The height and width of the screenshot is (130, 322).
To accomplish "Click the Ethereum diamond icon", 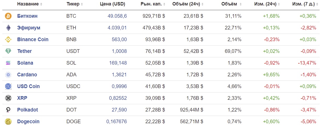I will [x=8, y=28].
